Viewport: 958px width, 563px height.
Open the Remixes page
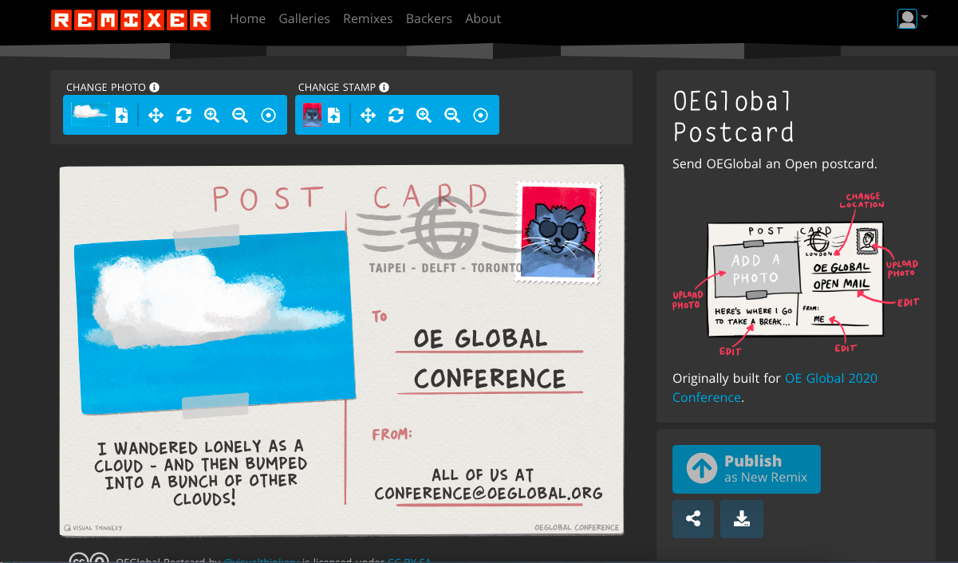coord(368,18)
